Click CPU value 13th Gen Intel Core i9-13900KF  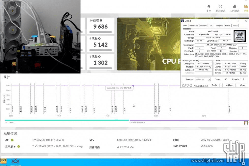point(134,140)
